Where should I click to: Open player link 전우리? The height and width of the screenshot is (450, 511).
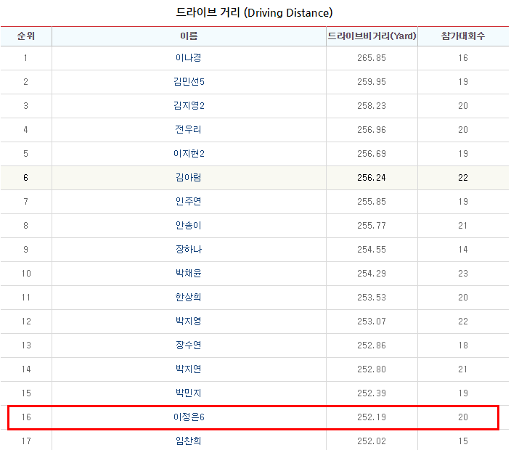click(189, 130)
